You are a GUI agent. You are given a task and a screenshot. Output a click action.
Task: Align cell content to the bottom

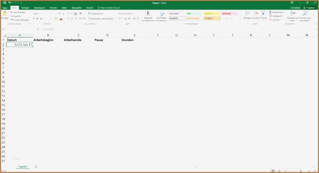coord(75,14)
